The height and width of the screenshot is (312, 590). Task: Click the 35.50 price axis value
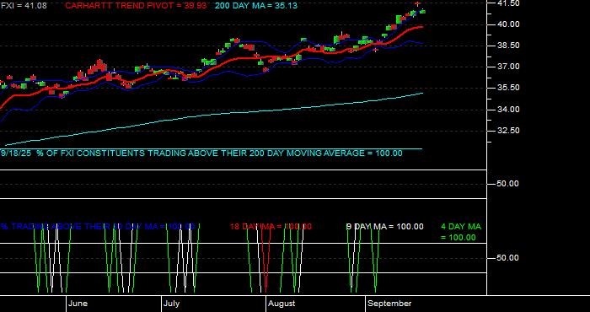click(508, 88)
